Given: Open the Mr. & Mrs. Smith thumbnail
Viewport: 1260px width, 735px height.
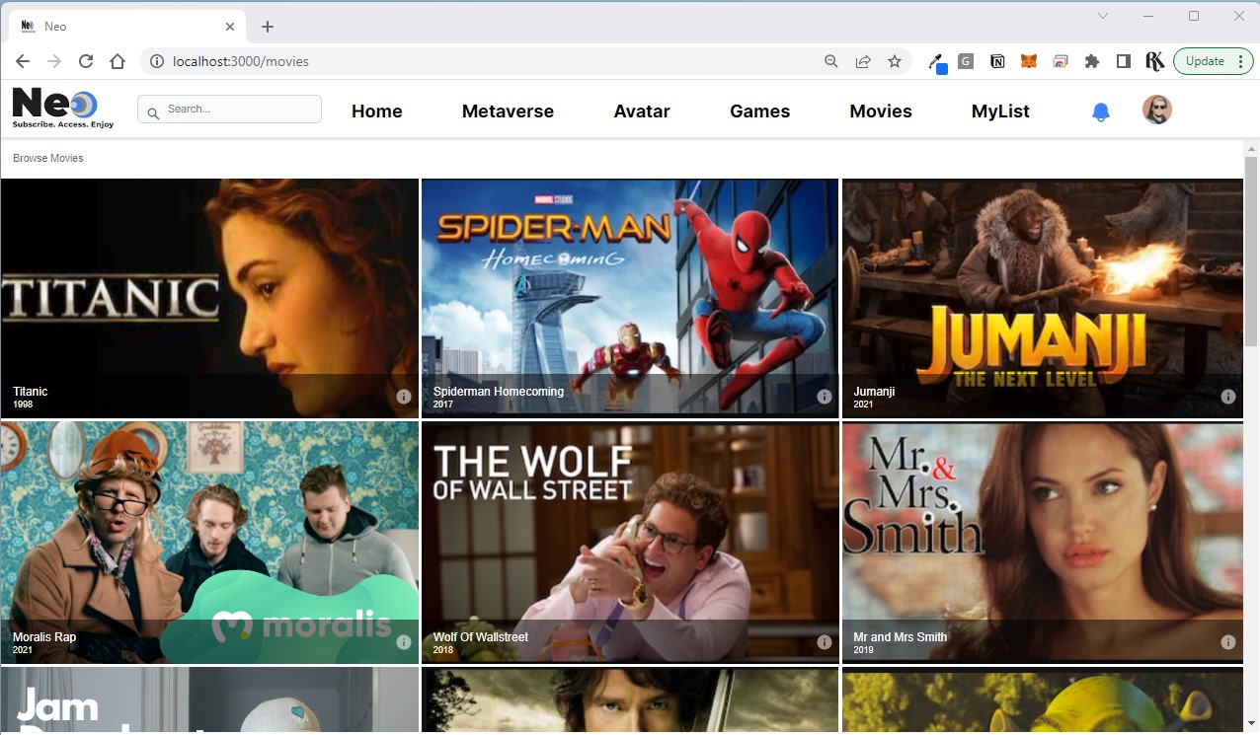Looking at the screenshot, I should coord(1043,543).
